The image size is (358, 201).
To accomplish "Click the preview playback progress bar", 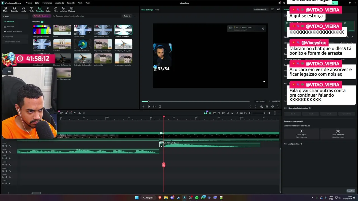I will coord(195,101).
